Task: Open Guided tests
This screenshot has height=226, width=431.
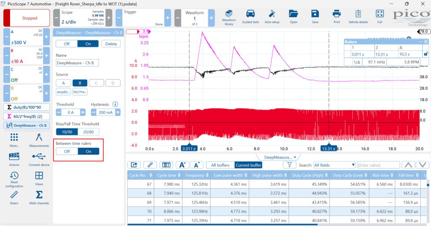Action: (x=250, y=17)
